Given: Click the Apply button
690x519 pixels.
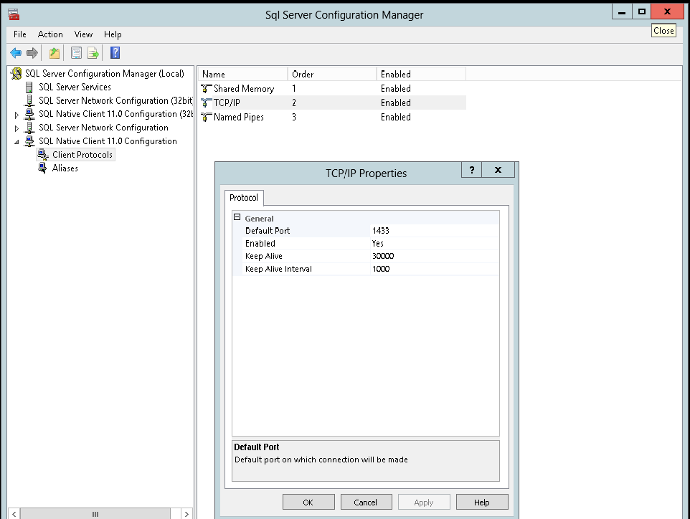Looking at the screenshot, I should point(424,502).
